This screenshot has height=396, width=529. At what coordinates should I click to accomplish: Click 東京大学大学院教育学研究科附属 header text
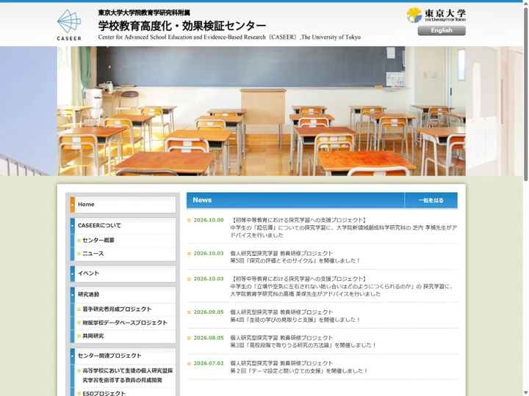pyautogui.click(x=144, y=12)
